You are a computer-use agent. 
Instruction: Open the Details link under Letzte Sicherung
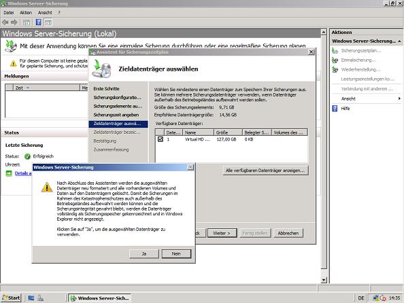23,173
